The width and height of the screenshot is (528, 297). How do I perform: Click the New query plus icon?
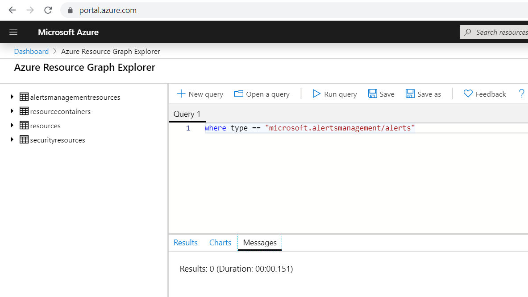(182, 94)
